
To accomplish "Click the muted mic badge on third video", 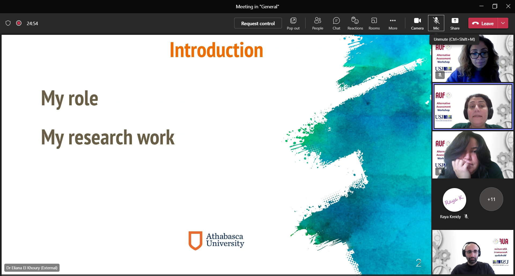I will 440,171.
